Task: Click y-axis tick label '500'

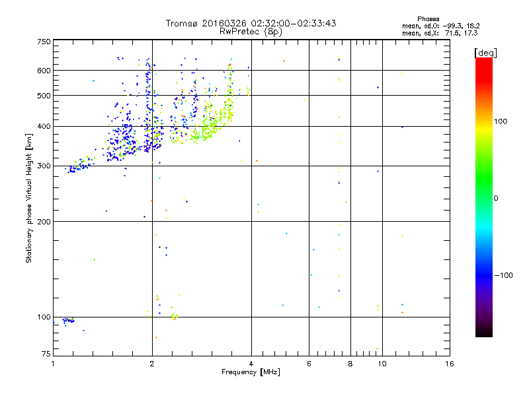Action: (44, 96)
